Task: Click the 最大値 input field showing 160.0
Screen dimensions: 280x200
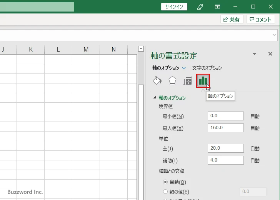Action: click(x=226, y=128)
